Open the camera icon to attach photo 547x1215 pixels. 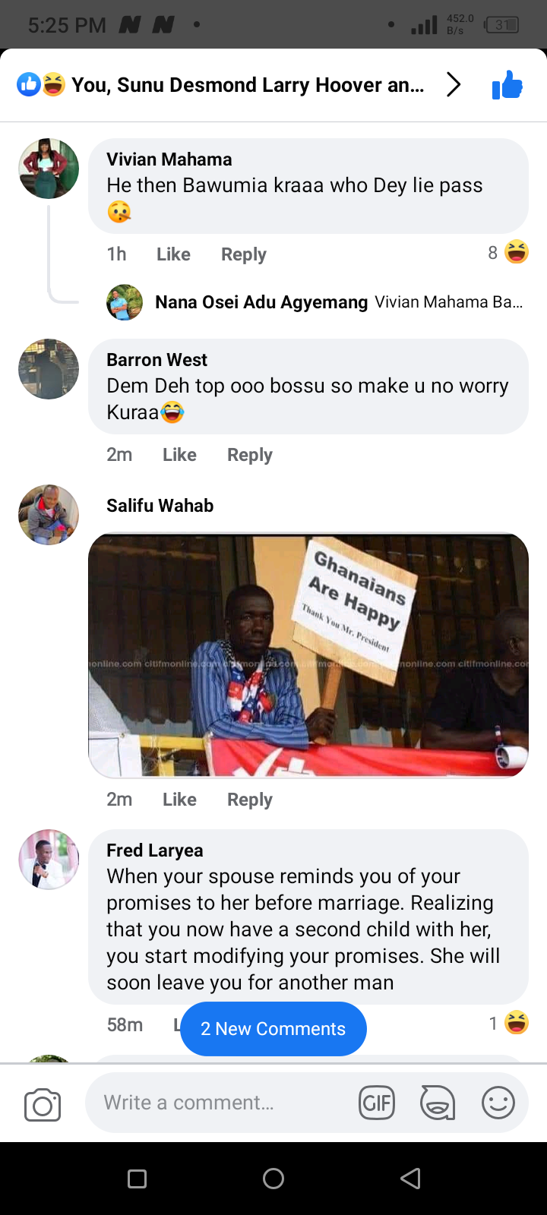coord(43,1104)
